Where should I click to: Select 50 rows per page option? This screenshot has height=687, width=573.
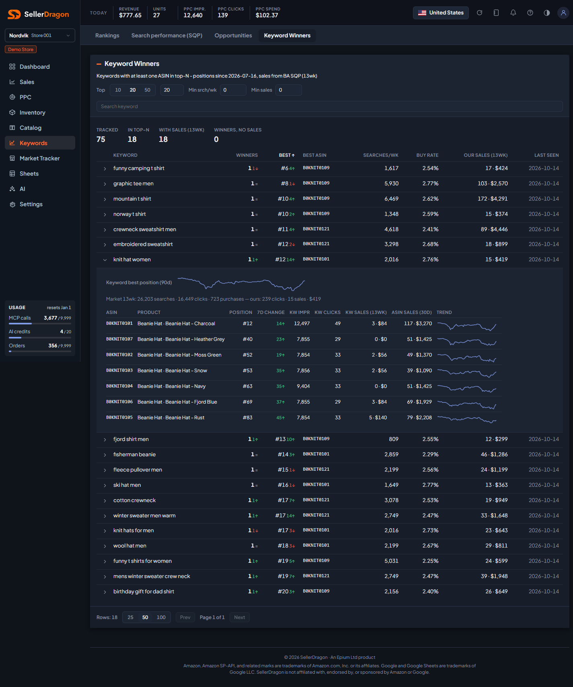click(145, 617)
